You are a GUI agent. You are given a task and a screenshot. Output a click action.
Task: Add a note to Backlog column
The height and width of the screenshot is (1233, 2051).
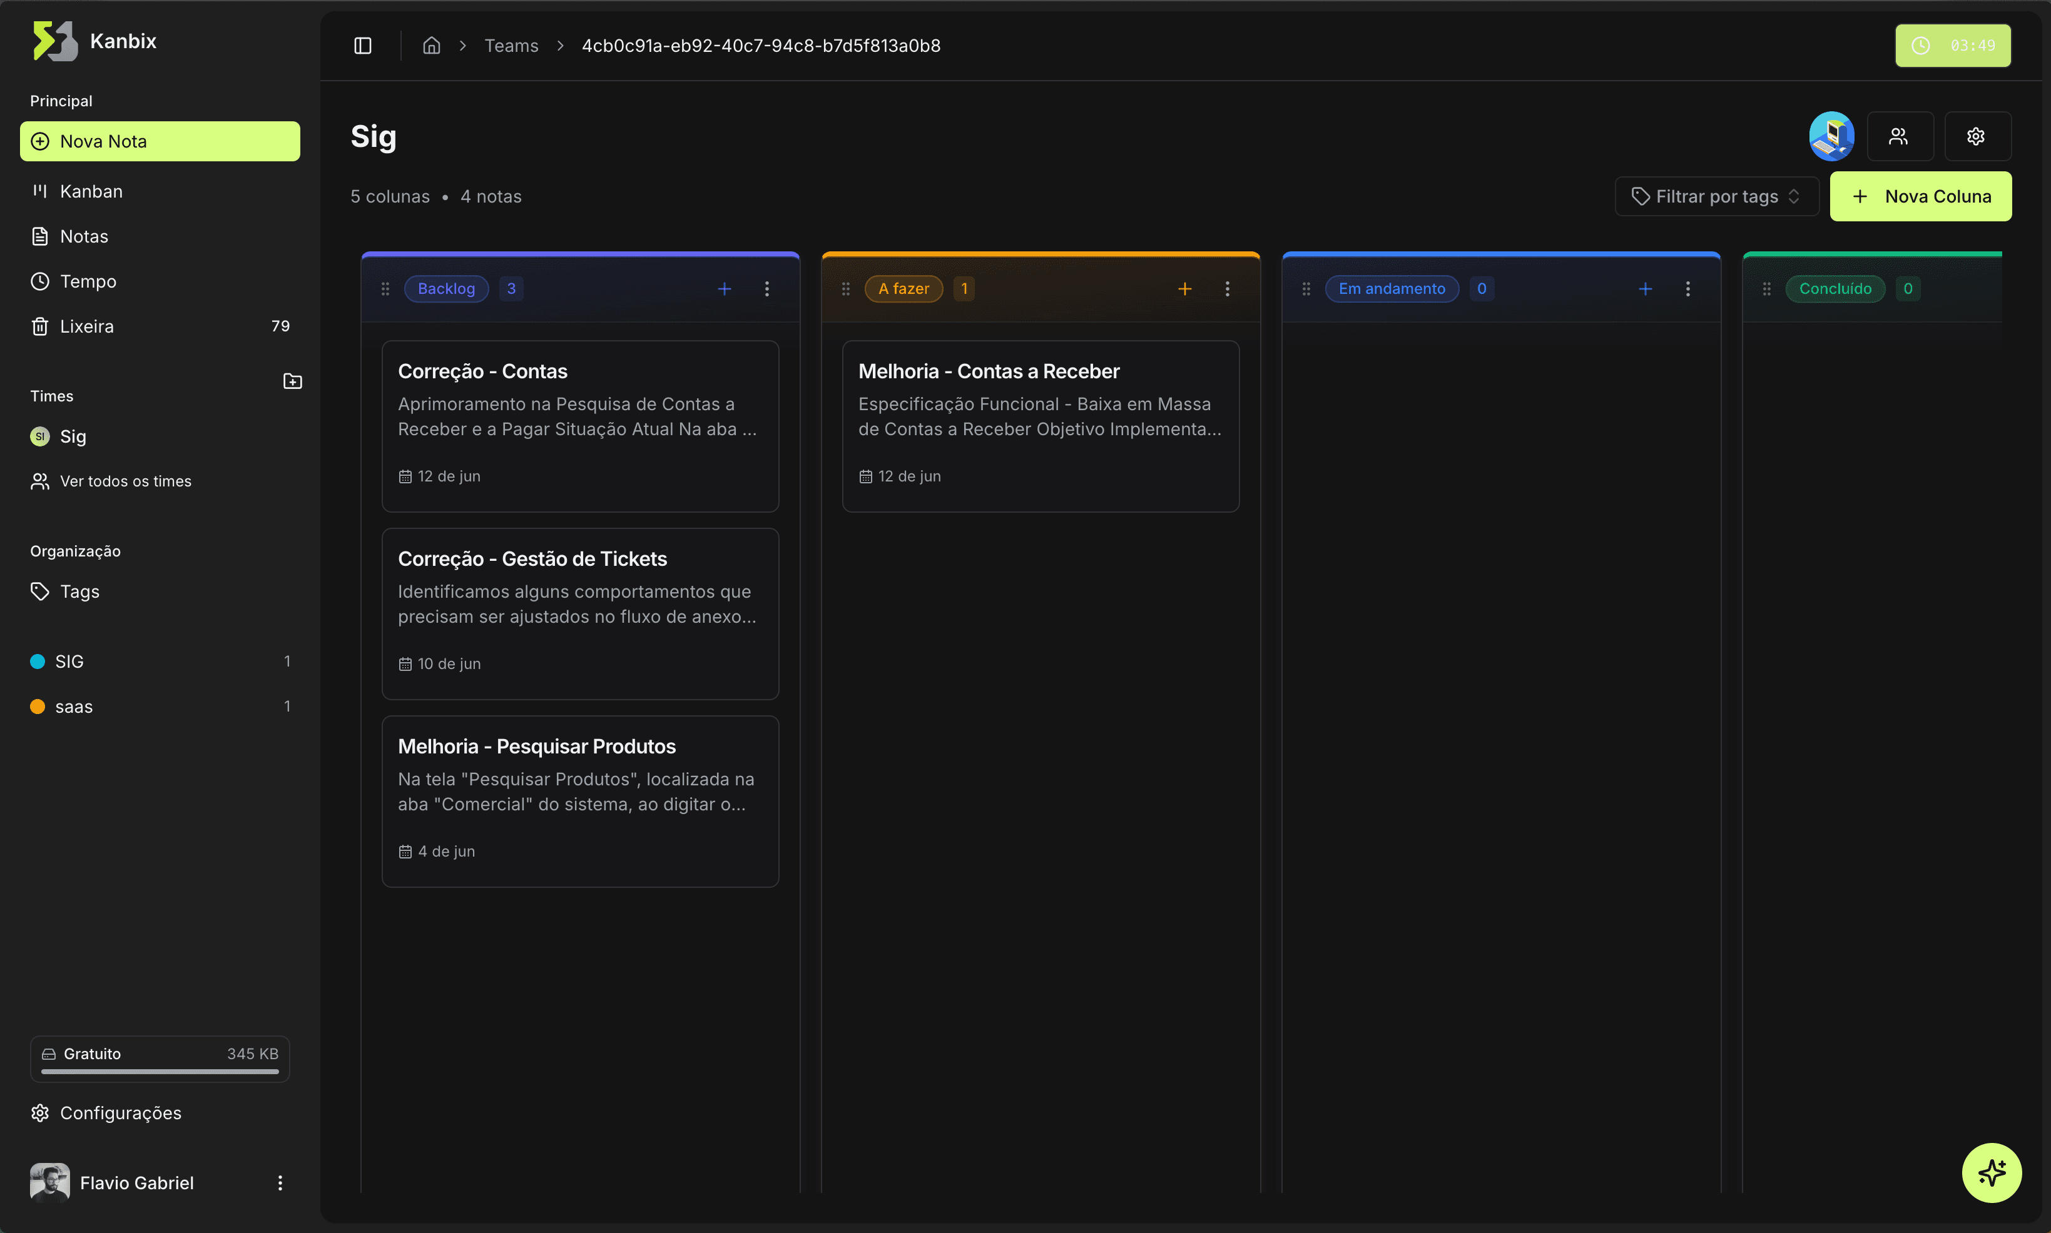click(x=724, y=289)
